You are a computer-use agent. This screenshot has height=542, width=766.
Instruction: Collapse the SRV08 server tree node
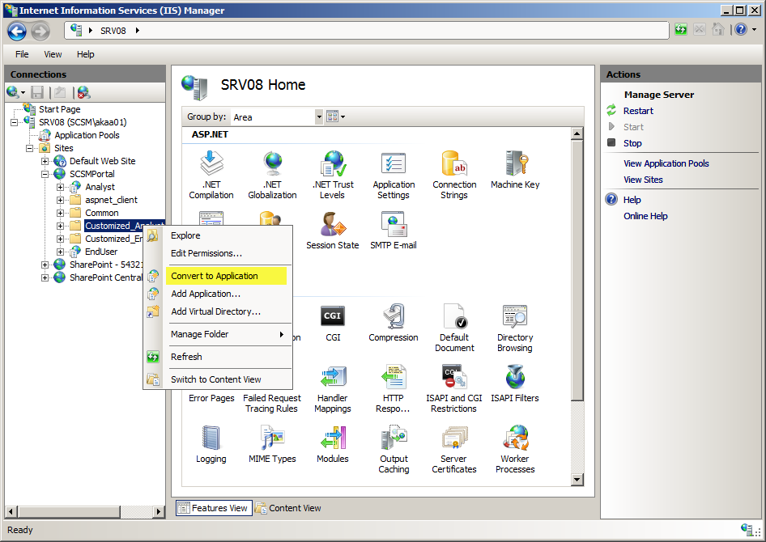click(x=14, y=122)
